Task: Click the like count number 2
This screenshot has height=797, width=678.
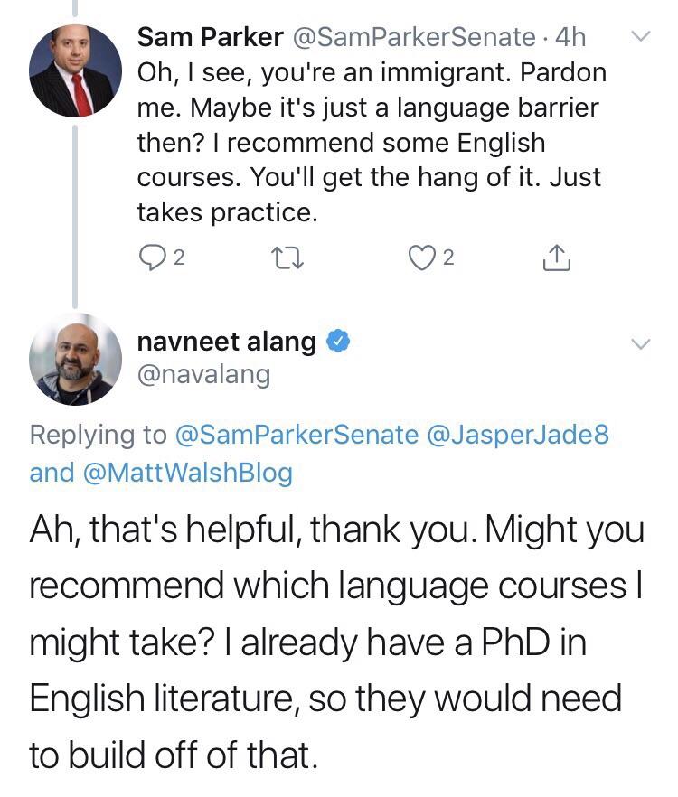Action: click(447, 258)
